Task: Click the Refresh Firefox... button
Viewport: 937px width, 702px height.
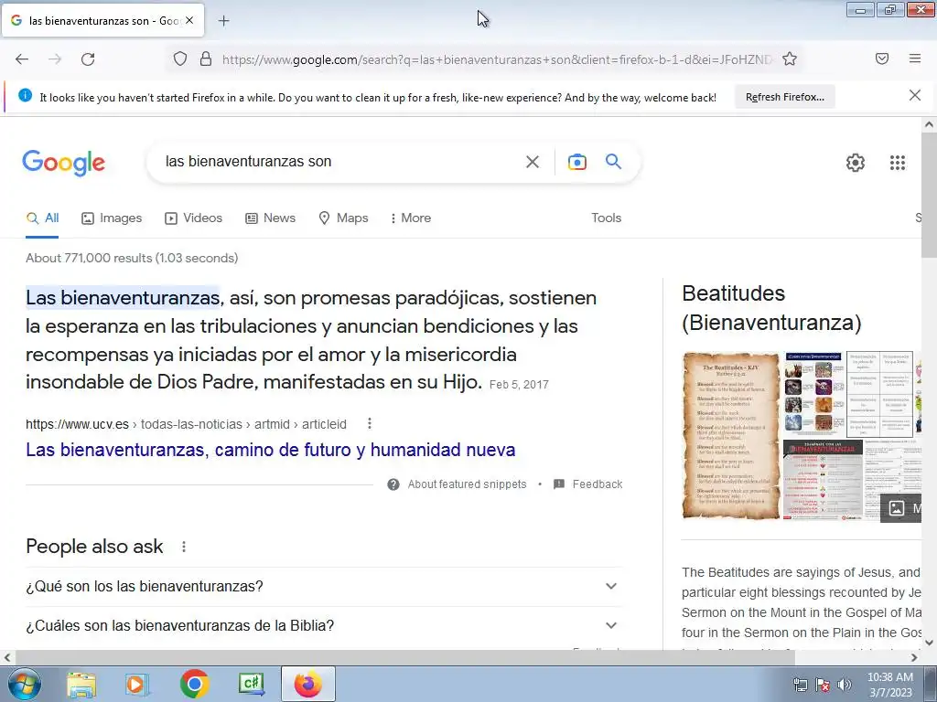Action: tap(784, 97)
